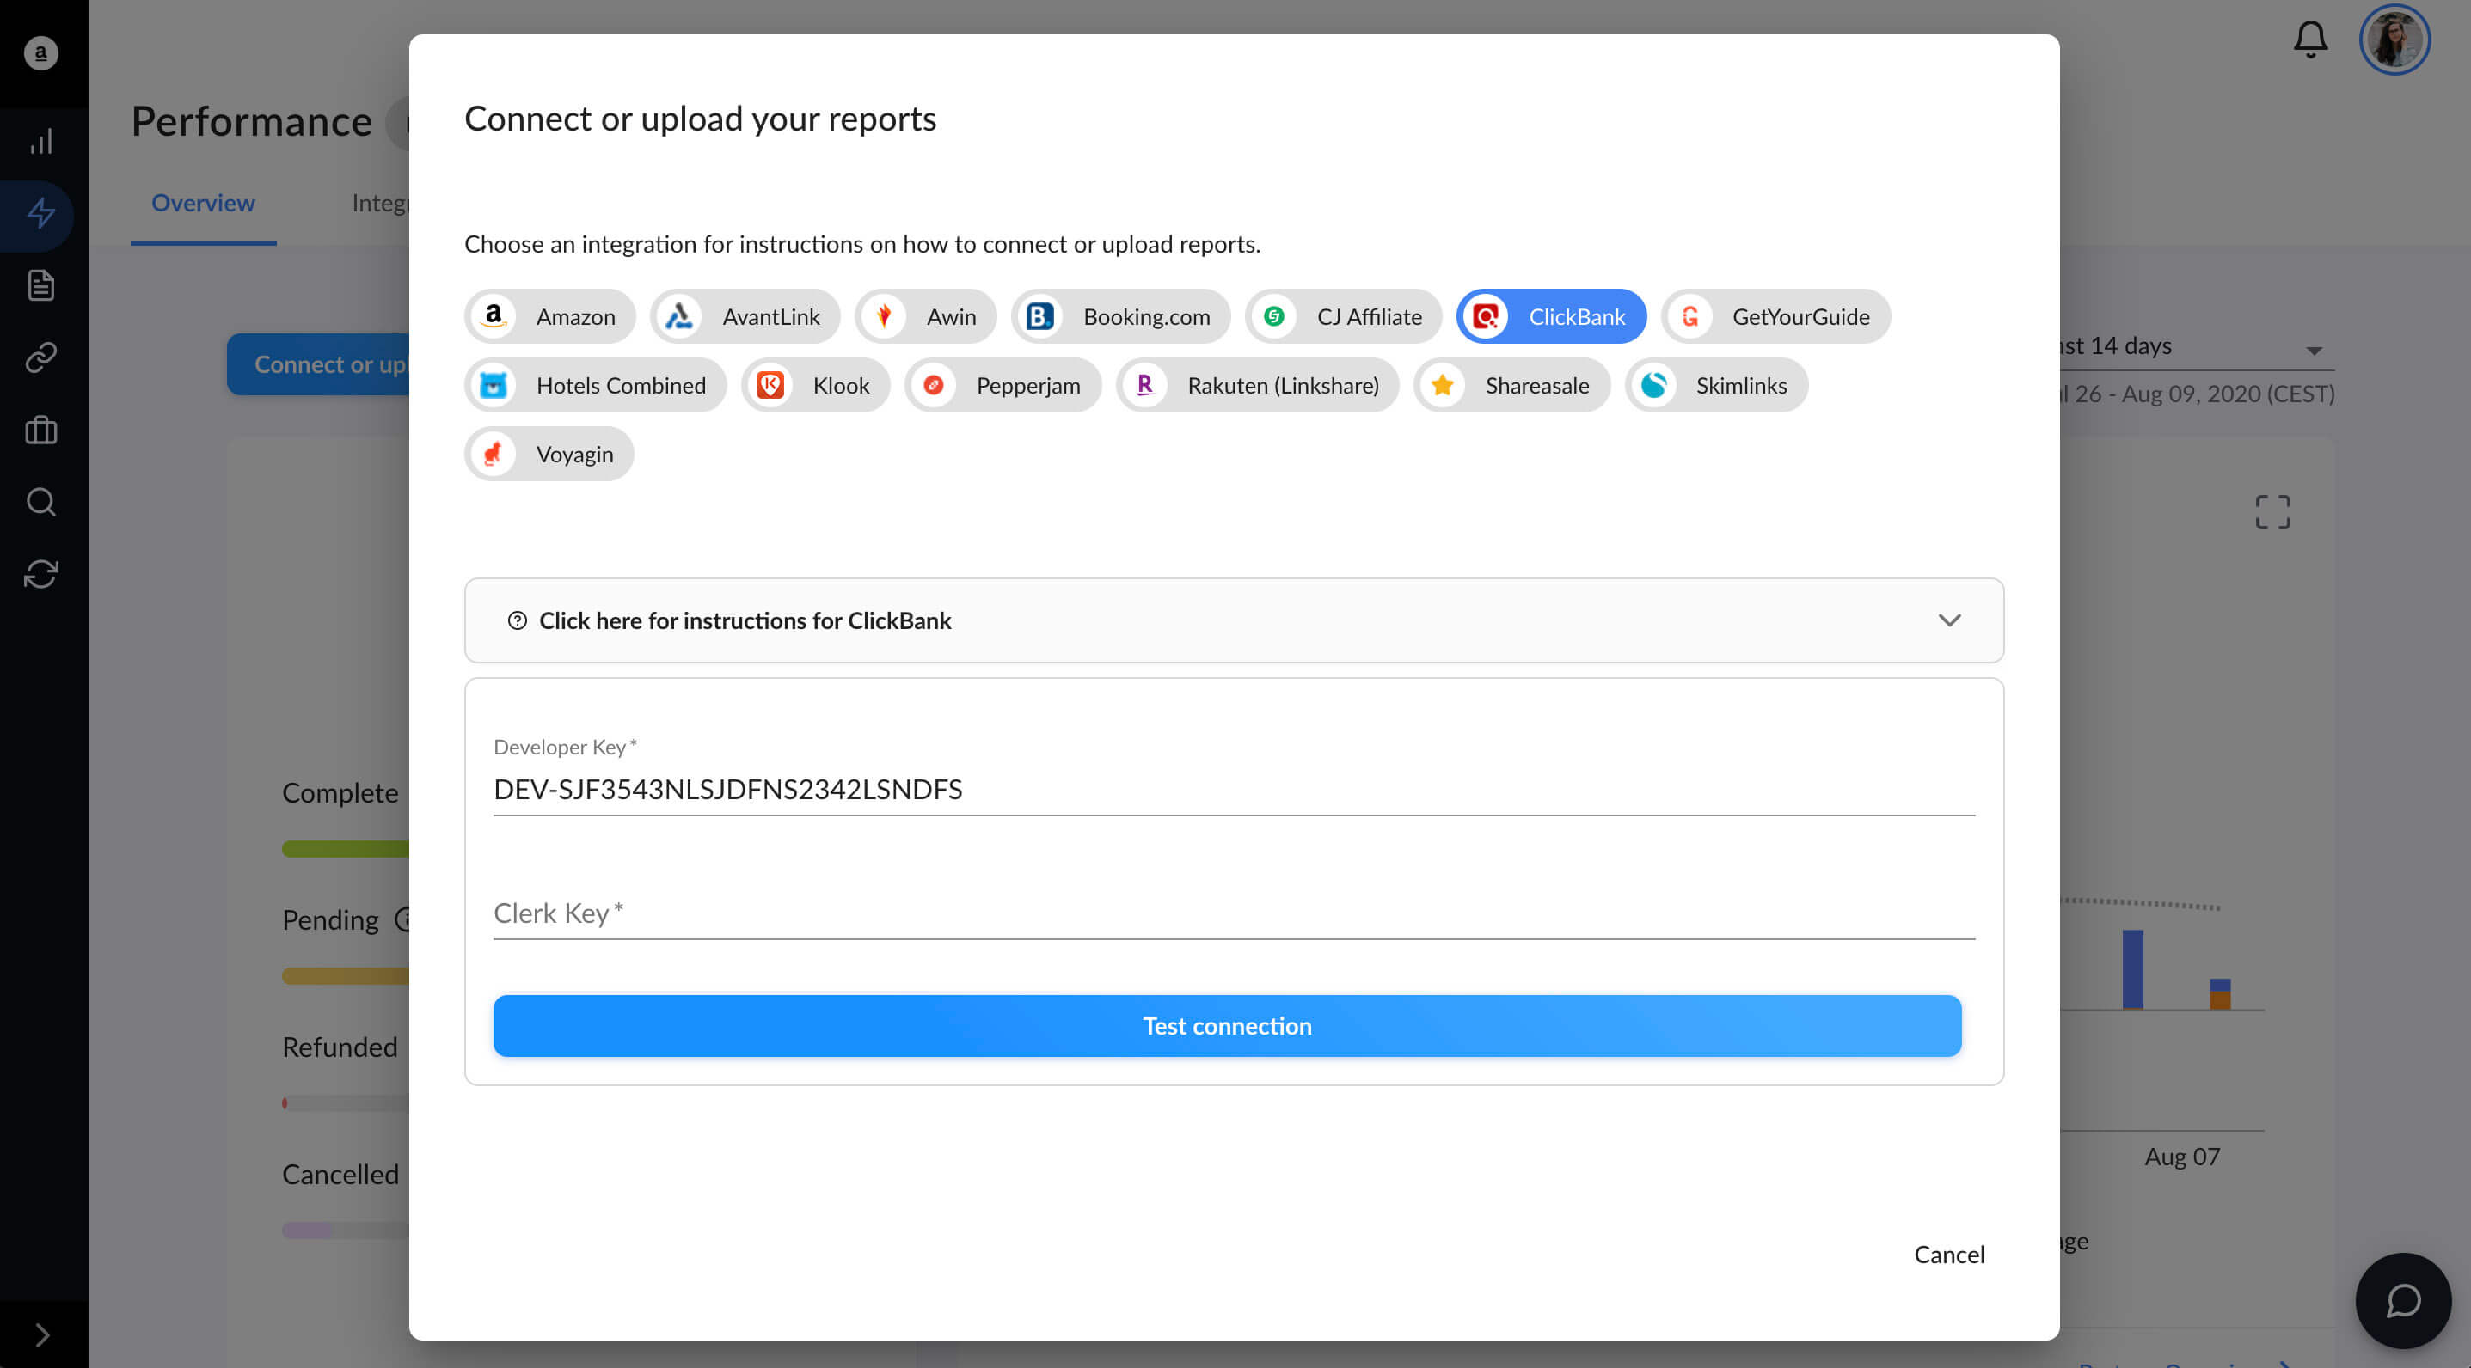Select the CJ Affiliate integration chip
The image size is (2471, 1368).
1343,316
